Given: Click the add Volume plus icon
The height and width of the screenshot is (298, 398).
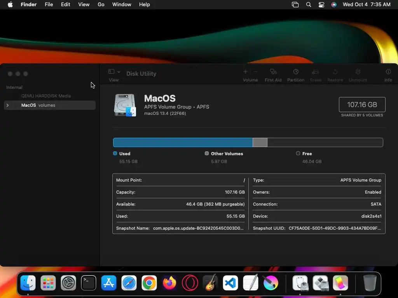Looking at the screenshot, I should click(x=245, y=72).
